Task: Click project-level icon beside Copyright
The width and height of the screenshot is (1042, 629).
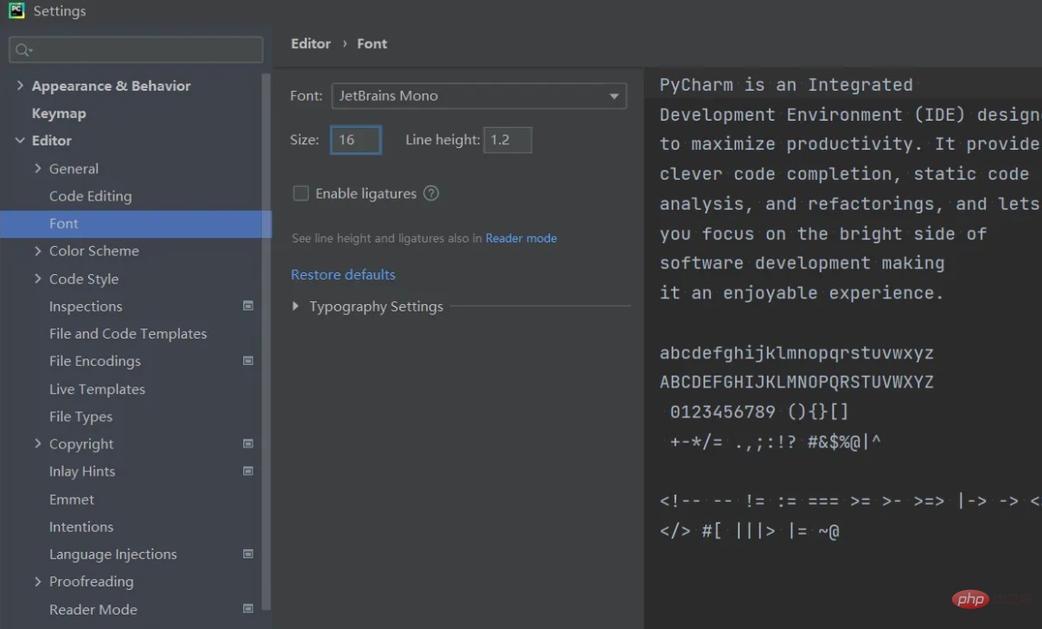Action: [248, 444]
